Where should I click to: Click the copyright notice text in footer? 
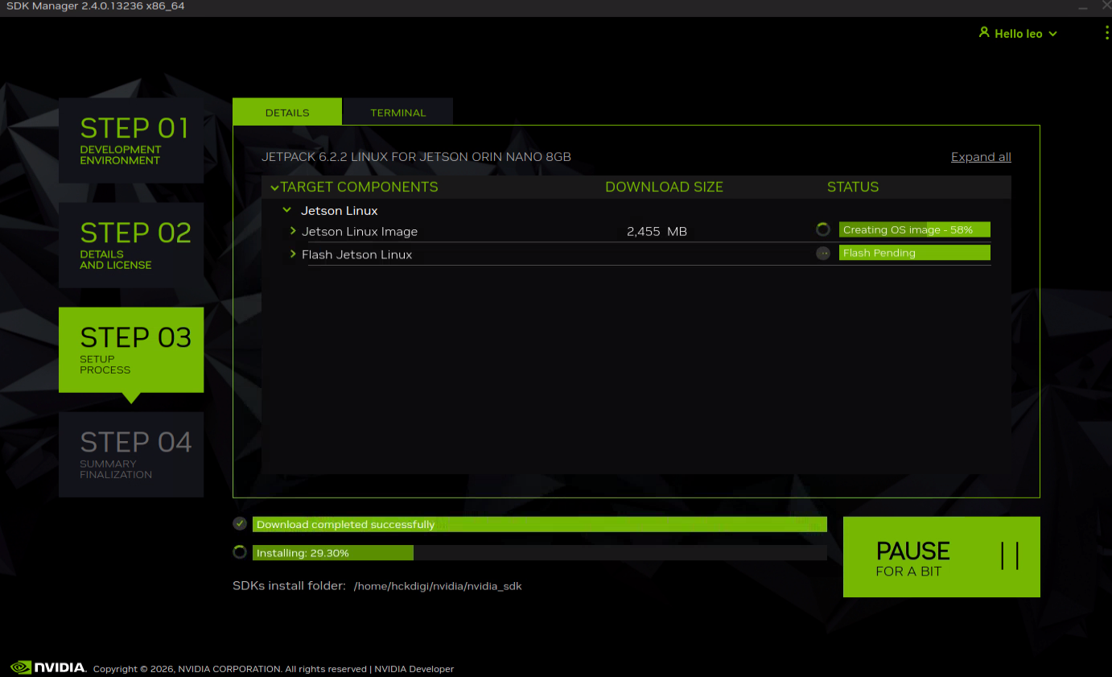point(230,669)
